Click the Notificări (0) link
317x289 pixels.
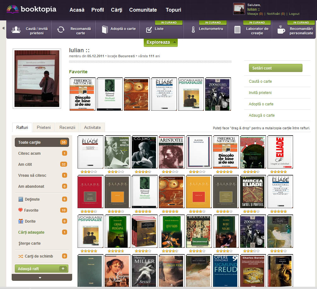276,14
